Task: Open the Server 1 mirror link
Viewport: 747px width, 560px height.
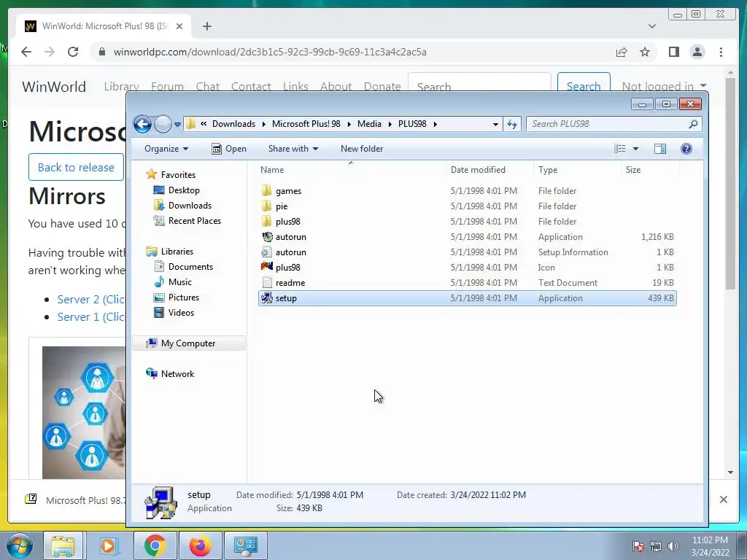Action: 91,317
